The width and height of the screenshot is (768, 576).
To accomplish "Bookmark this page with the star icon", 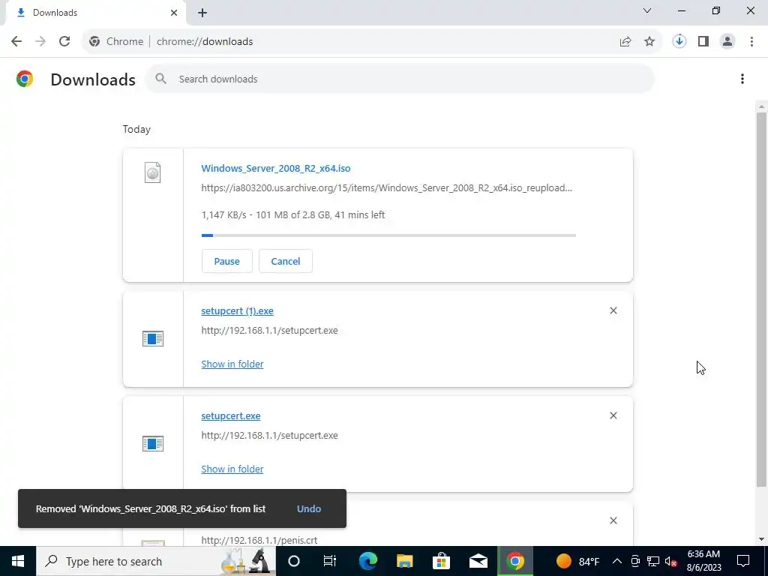I will (x=649, y=42).
